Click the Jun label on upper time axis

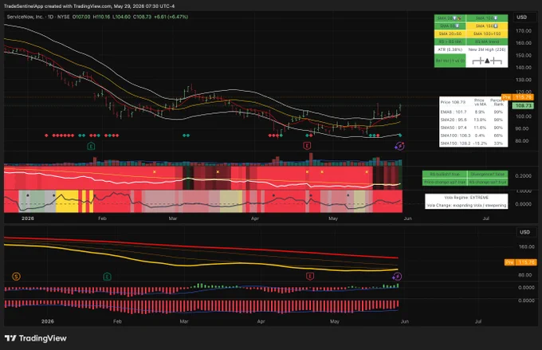[408, 218]
